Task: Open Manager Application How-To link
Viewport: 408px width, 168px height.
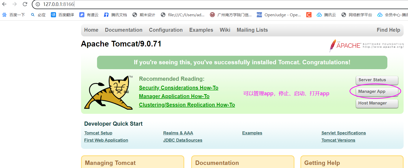Action: coord(174,96)
